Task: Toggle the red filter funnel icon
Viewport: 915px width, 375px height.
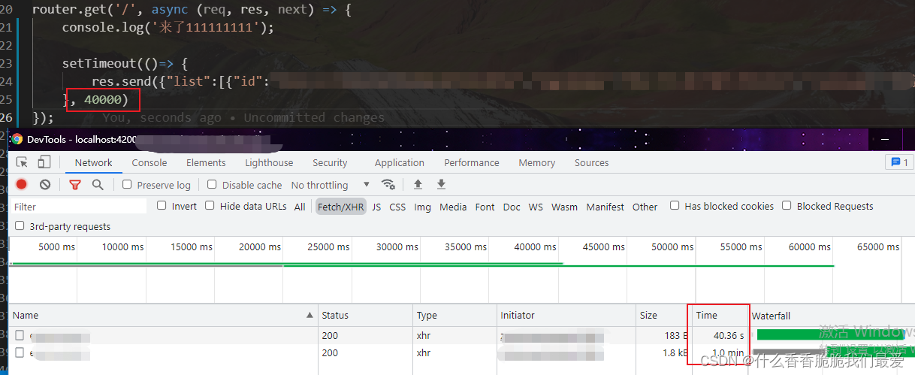Action: pos(75,185)
